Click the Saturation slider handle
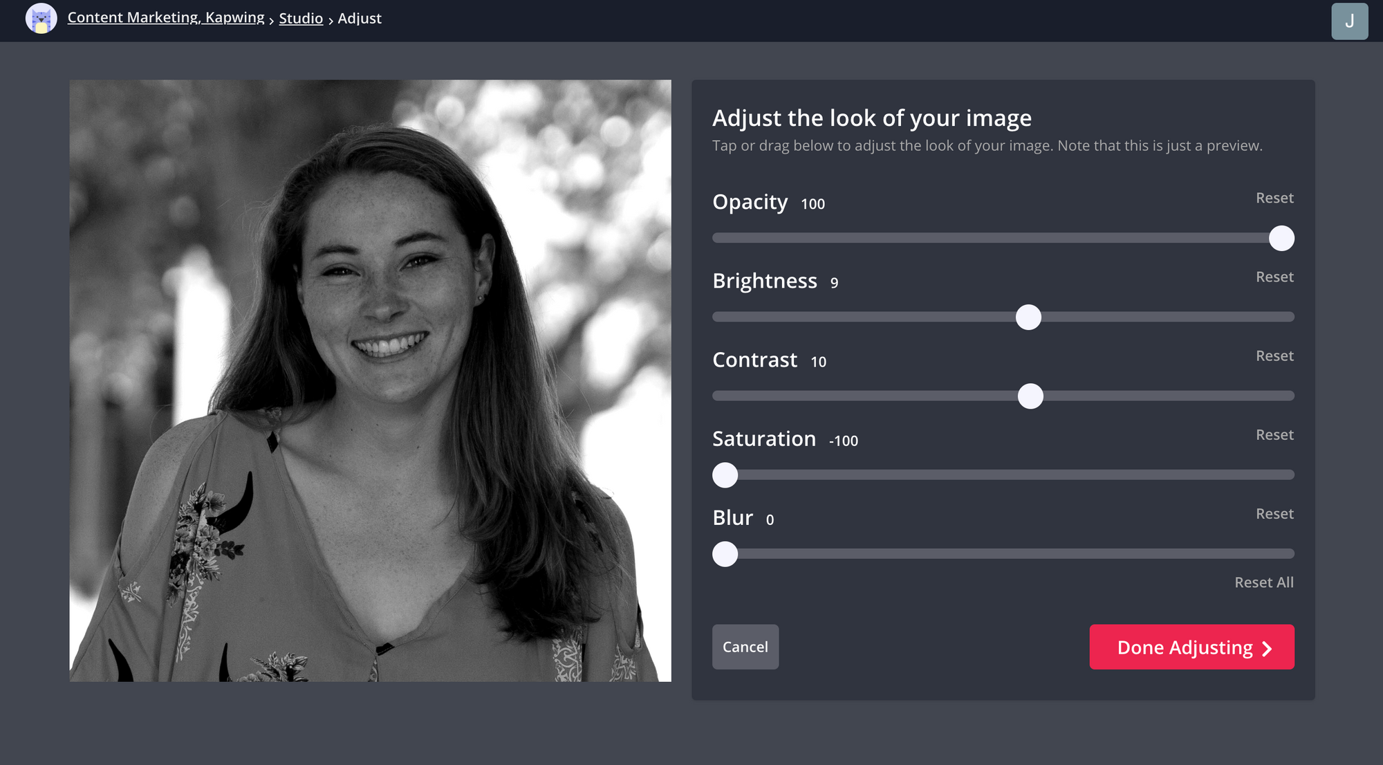This screenshot has width=1383, height=765. pos(725,475)
